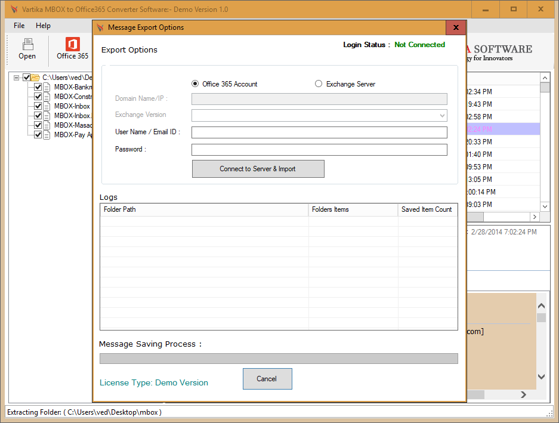The height and width of the screenshot is (423, 559).
Task: Click the file icon beside MBOX-Constr
Action: point(47,97)
